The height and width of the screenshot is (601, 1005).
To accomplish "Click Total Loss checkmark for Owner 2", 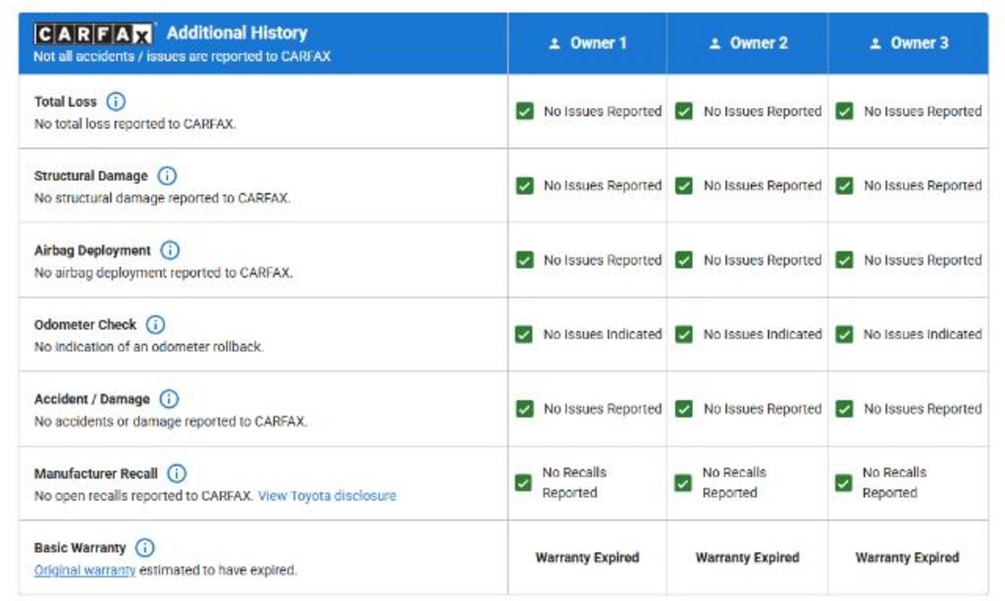I will point(684,112).
